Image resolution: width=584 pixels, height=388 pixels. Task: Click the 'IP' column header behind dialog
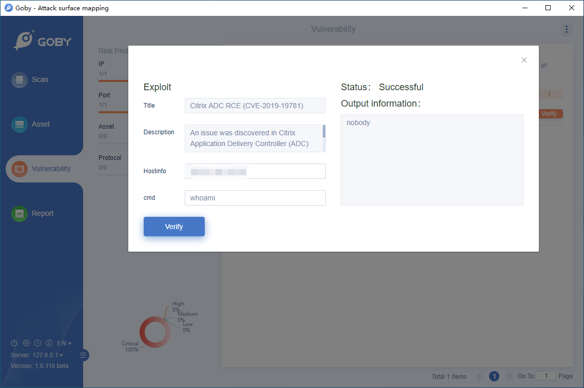(x=544, y=66)
